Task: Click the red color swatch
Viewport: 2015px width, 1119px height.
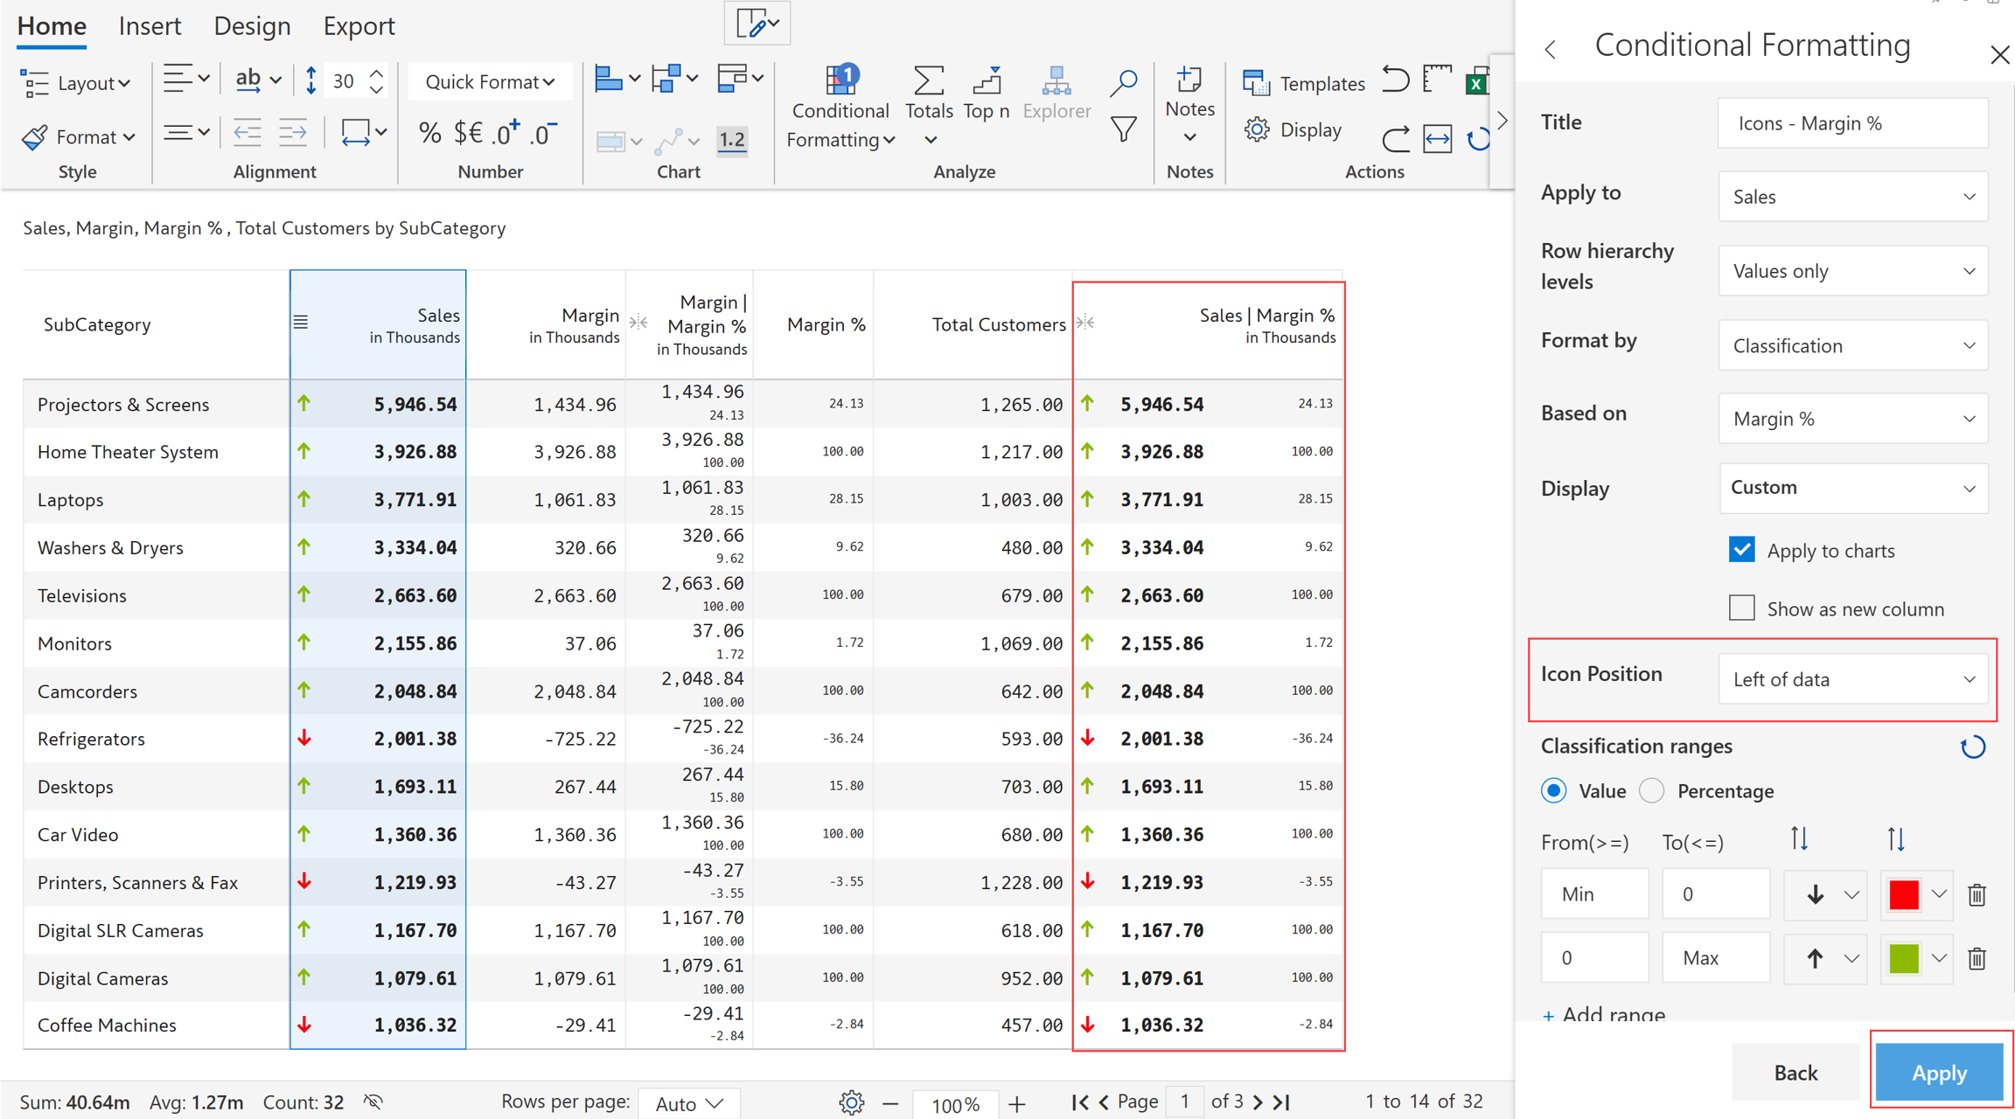Action: (1903, 894)
